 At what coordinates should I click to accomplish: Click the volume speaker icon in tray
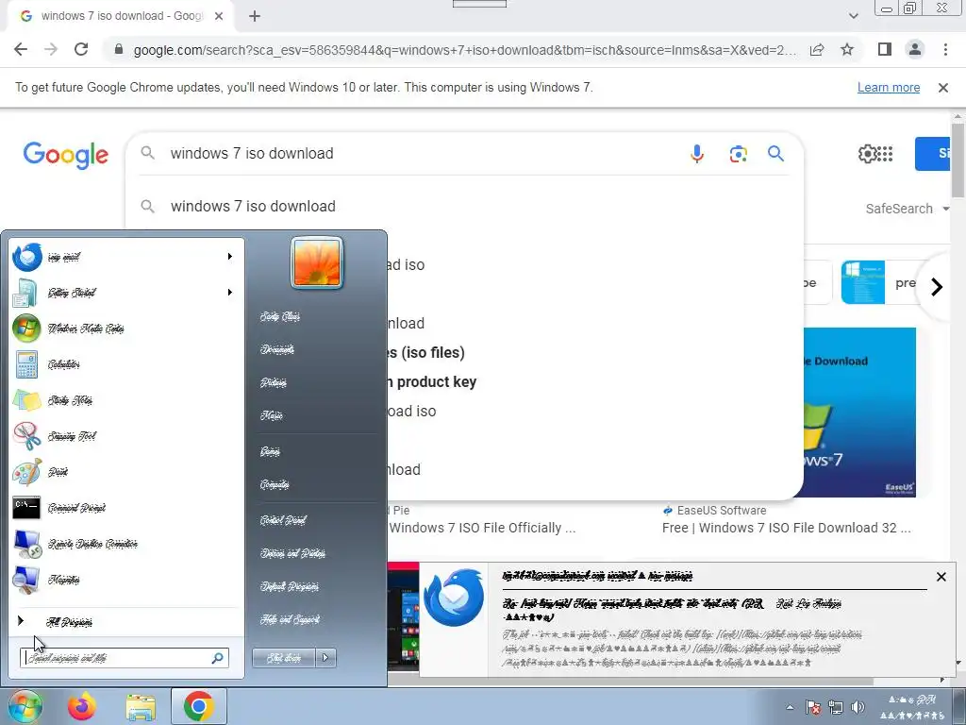point(858,707)
